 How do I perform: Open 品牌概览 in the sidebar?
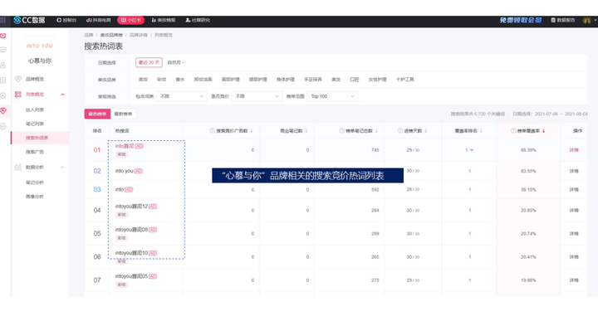pos(35,79)
